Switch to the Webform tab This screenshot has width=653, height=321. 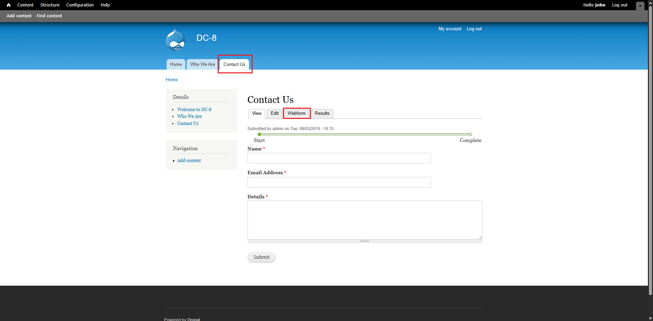(x=296, y=113)
